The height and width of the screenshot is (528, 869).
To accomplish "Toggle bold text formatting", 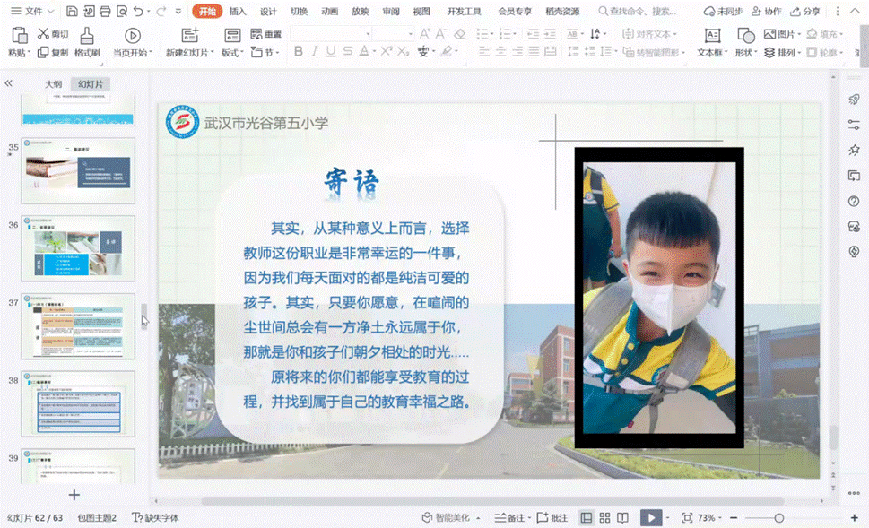I will click(299, 52).
